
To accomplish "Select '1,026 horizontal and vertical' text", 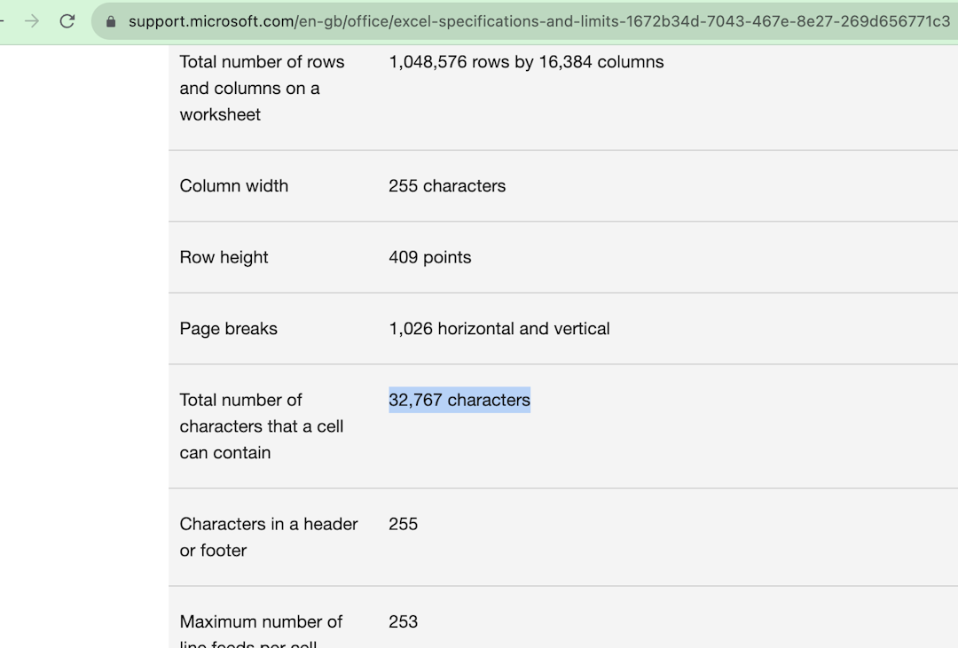I will [499, 329].
